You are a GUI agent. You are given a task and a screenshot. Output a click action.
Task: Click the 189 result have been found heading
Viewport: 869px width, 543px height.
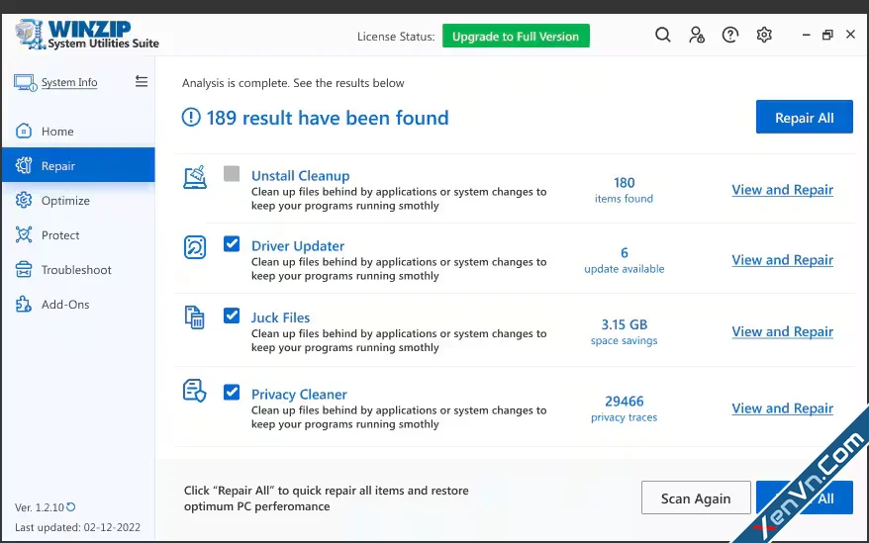pyautogui.click(x=328, y=118)
